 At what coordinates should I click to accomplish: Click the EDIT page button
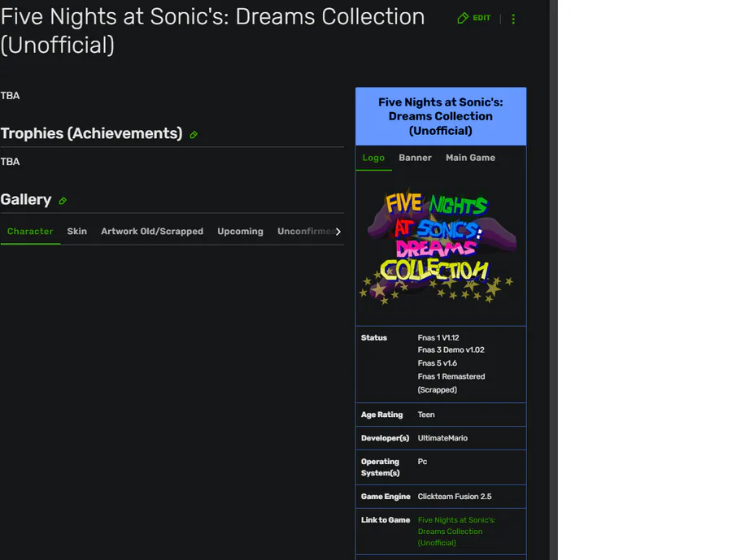click(x=474, y=18)
